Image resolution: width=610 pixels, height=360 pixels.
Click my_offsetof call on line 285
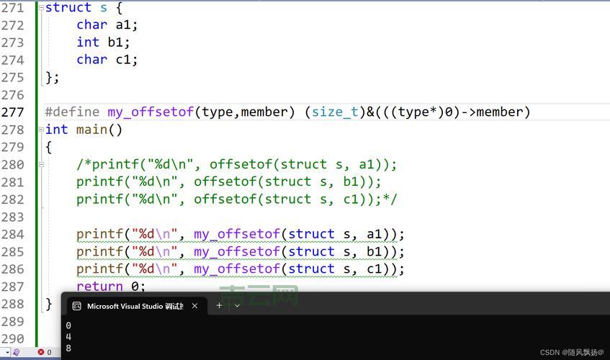click(x=237, y=252)
